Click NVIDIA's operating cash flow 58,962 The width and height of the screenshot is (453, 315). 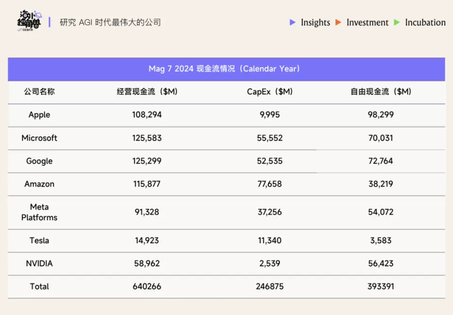(147, 263)
